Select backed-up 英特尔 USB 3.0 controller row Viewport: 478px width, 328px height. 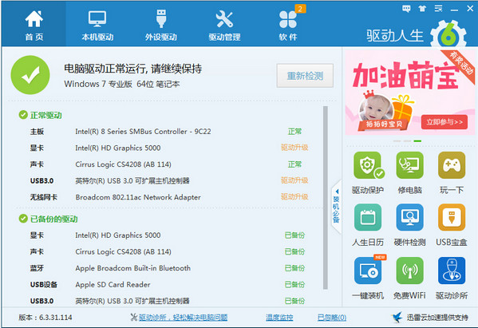[166, 301]
